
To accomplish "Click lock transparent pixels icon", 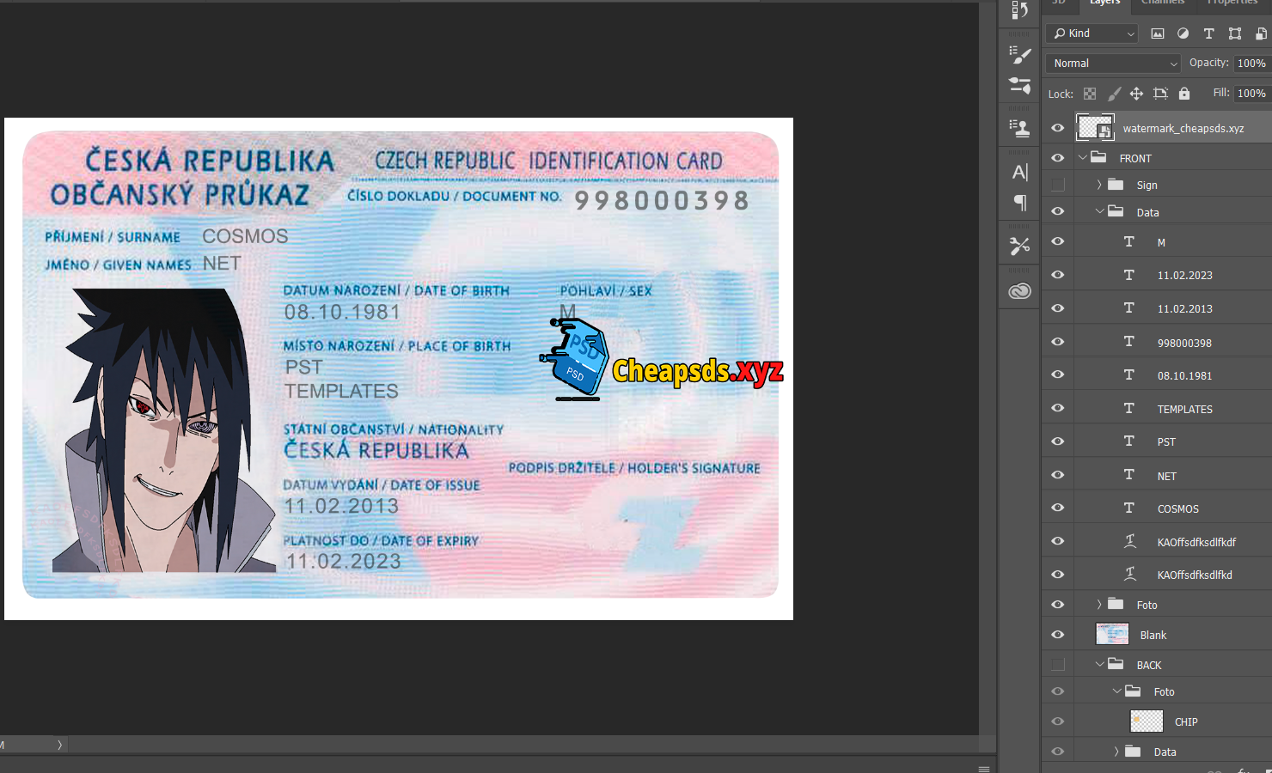I will (x=1090, y=94).
